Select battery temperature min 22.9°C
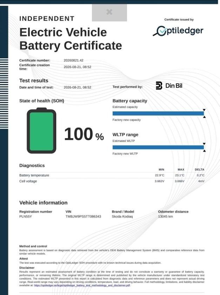The height and width of the screenshot is (295, 220). tap(159, 175)
